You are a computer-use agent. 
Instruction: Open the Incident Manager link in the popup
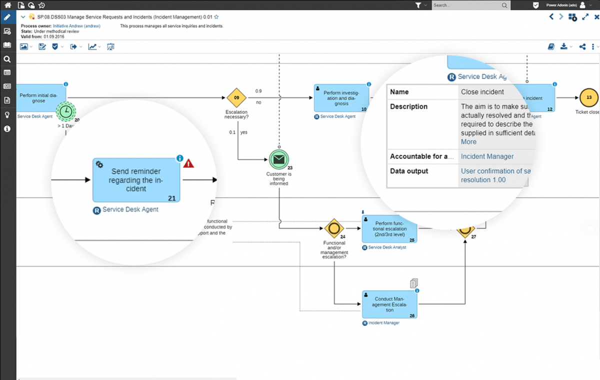click(x=487, y=156)
